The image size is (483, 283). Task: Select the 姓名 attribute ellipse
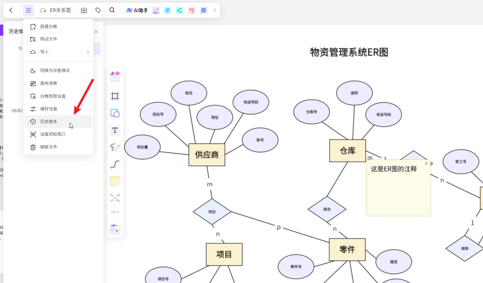189,93
